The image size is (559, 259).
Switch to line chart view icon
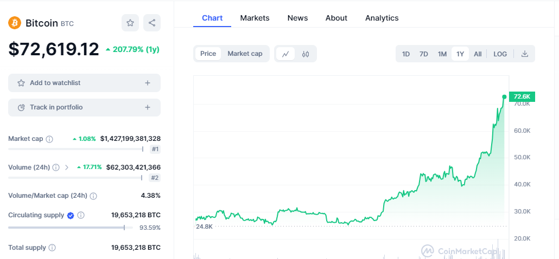[285, 54]
